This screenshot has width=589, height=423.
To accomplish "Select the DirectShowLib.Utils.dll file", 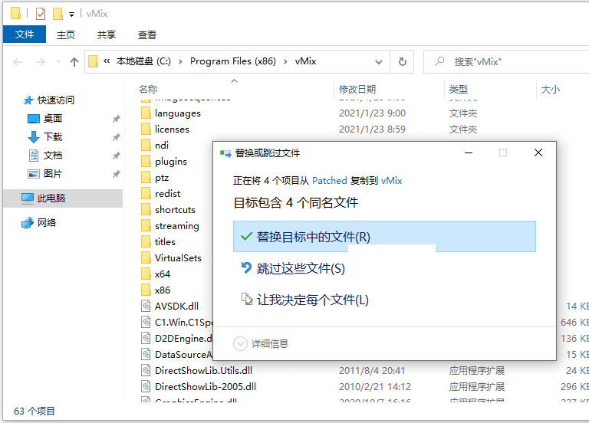I will 203,370.
